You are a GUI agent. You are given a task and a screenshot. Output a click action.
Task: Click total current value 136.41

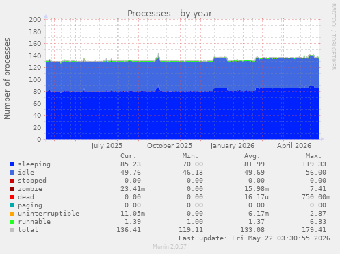129,230
